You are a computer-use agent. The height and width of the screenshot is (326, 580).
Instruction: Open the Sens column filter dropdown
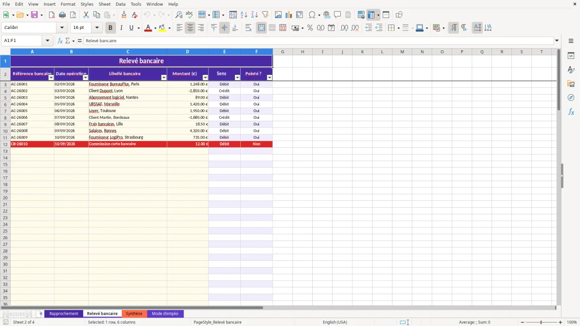click(237, 78)
